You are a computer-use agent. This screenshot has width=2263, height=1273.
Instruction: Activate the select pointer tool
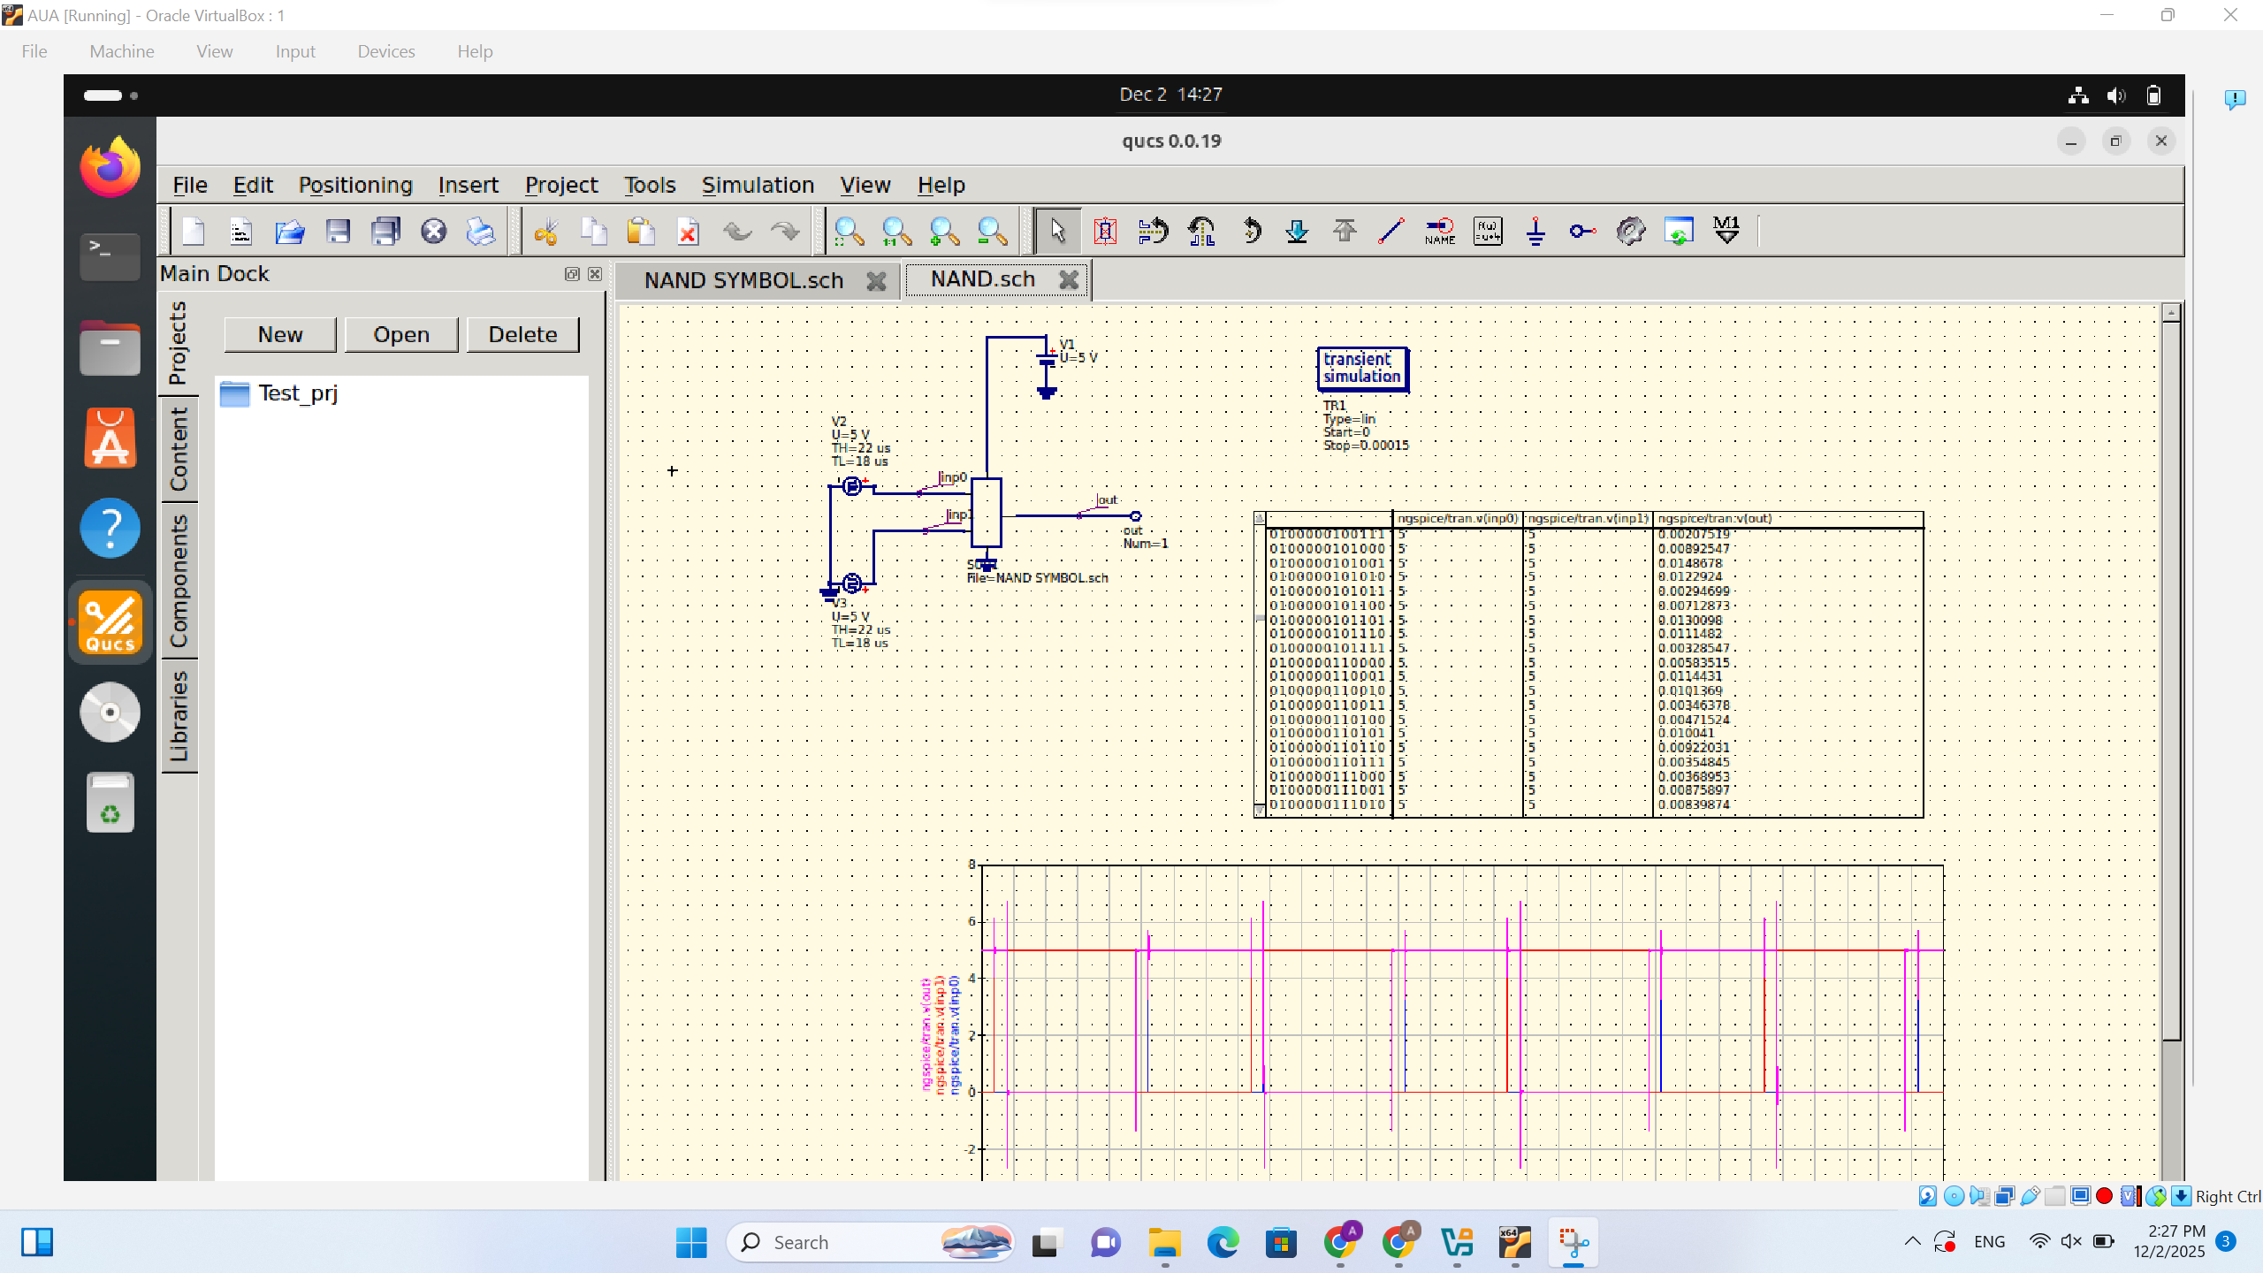(1058, 232)
